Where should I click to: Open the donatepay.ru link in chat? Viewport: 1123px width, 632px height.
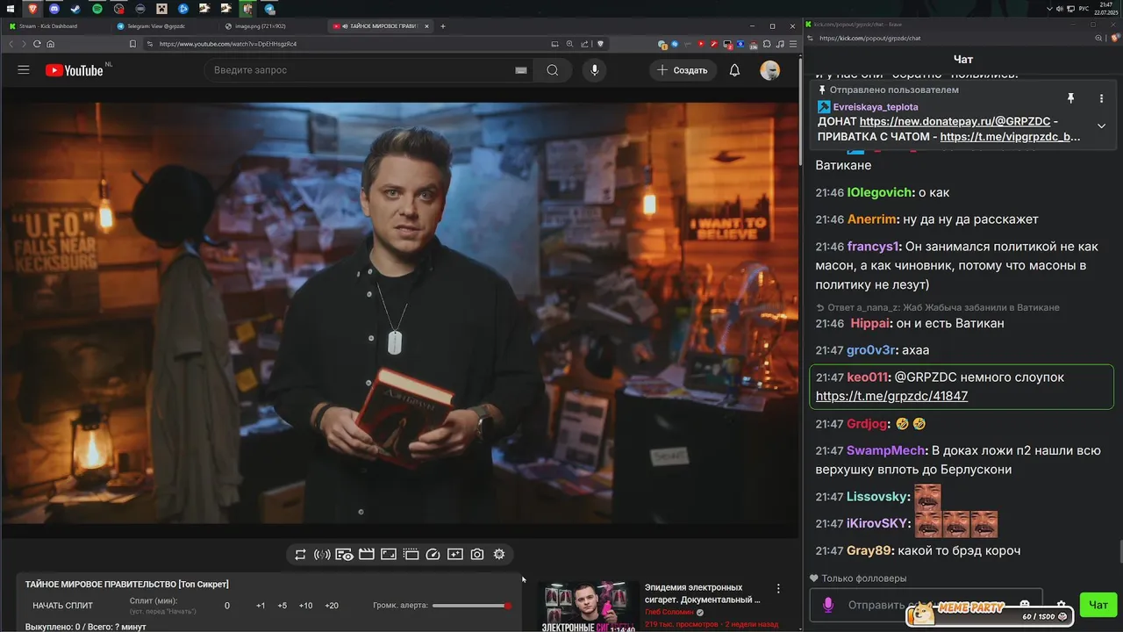[955, 122]
